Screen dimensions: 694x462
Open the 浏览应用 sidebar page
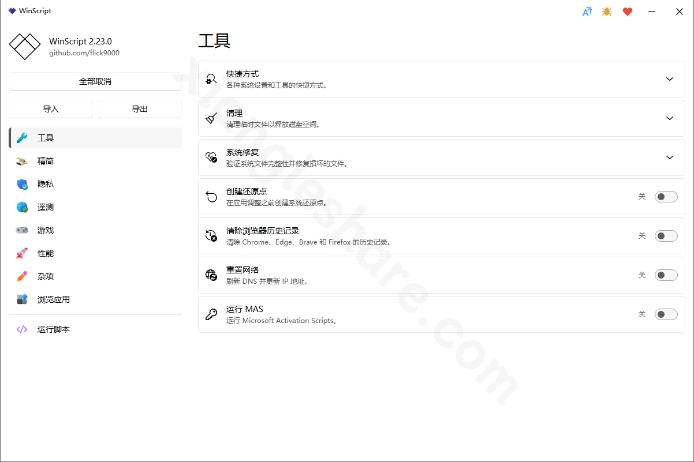point(95,299)
